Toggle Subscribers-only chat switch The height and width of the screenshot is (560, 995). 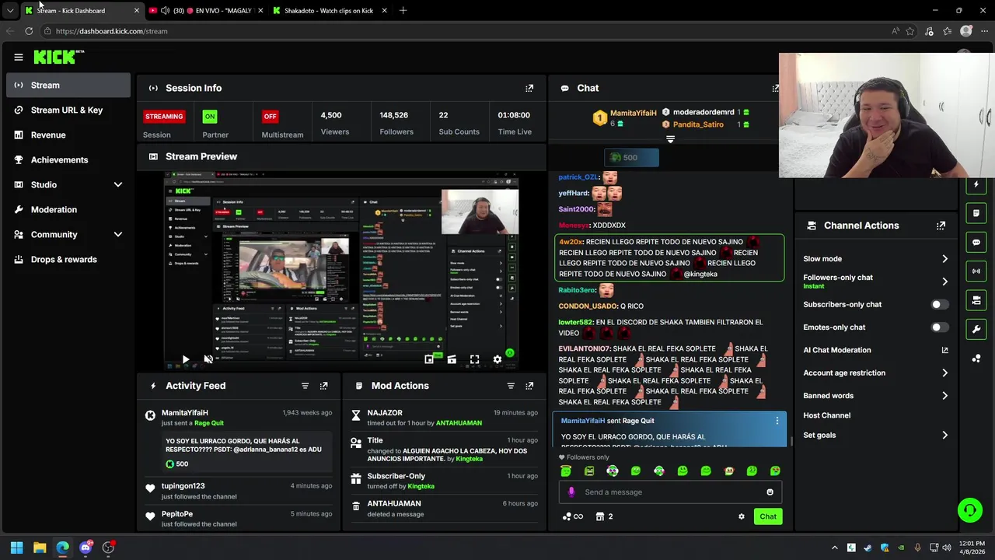[939, 305]
